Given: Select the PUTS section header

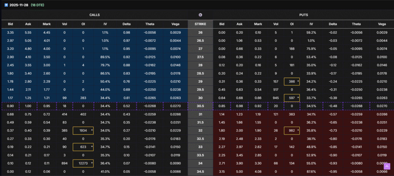Looking at the screenshot, I should (303, 15).
